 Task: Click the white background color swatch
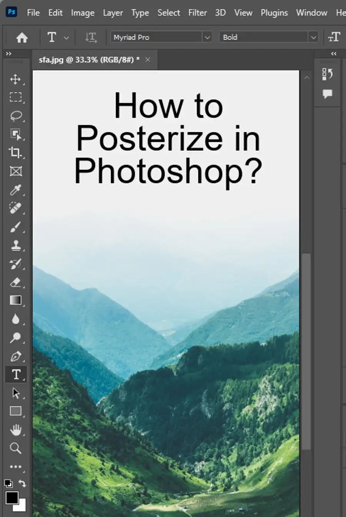point(22,507)
